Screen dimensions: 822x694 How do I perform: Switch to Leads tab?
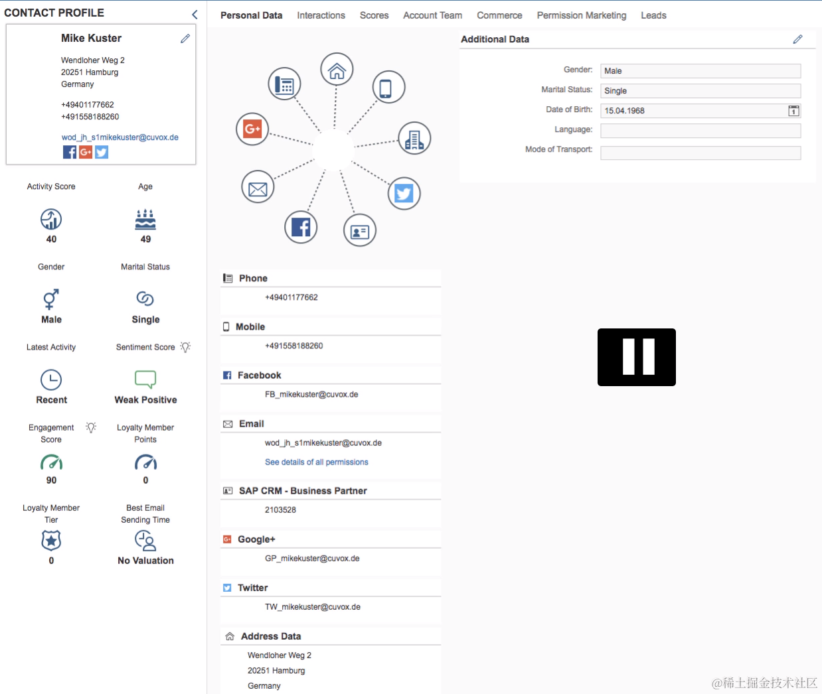click(653, 15)
